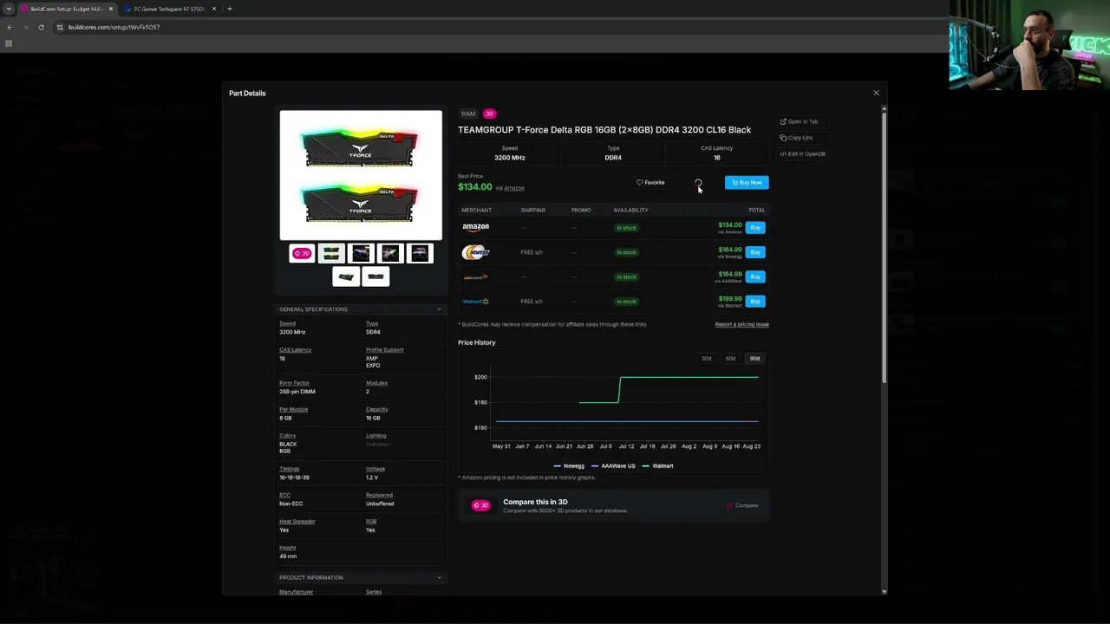Edit this part in OpenDB
This screenshot has width=1110, height=624.
coord(802,154)
